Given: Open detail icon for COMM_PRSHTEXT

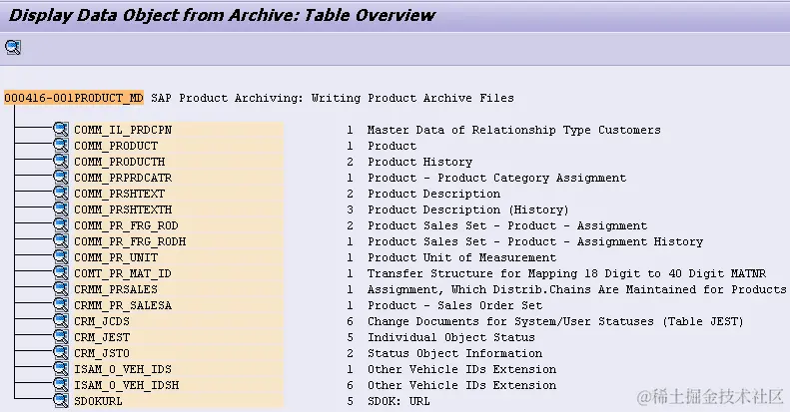Looking at the screenshot, I should click(x=61, y=194).
